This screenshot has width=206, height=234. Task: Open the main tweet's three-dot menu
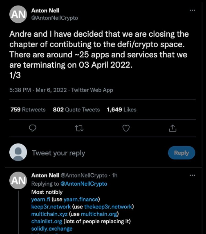pos(193,10)
